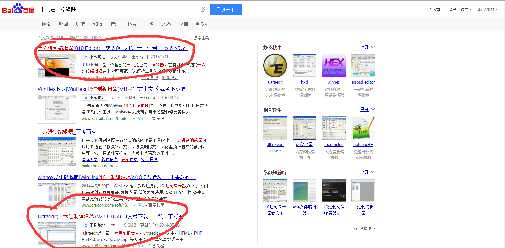Open Ultraedit v23.0.0.59 中文版下载 result title
The height and width of the screenshot is (248, 505).
[111, 216]
